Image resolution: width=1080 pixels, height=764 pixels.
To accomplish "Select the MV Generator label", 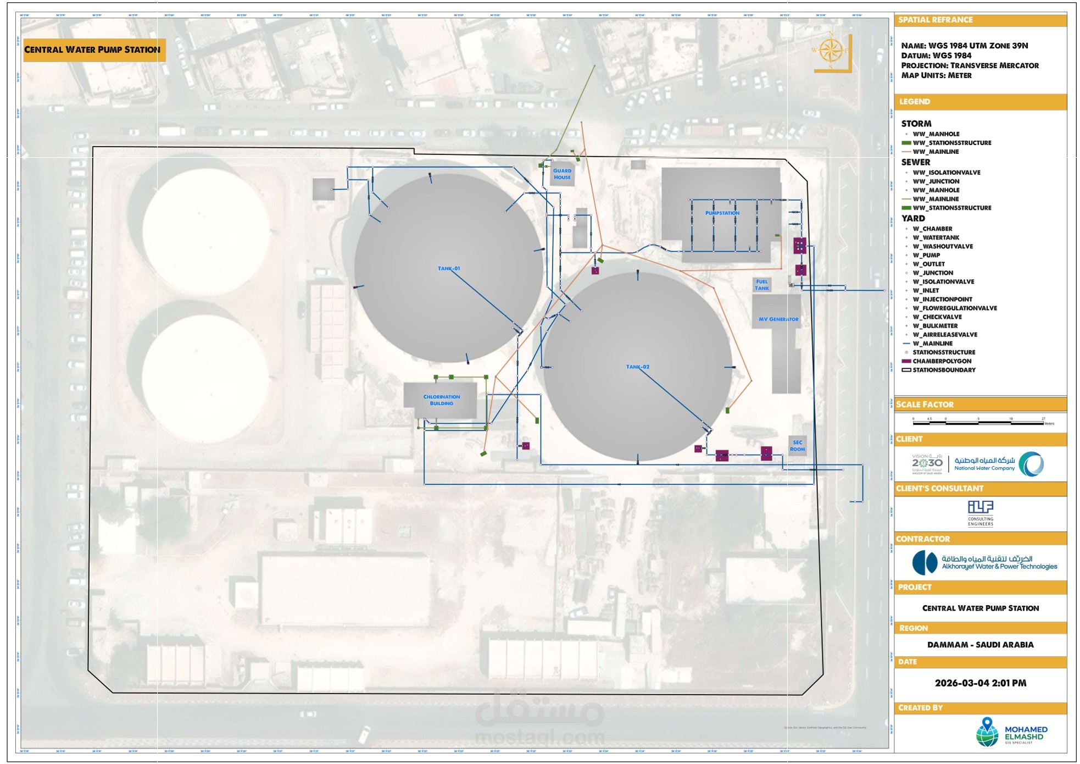I will coord(778,319).
